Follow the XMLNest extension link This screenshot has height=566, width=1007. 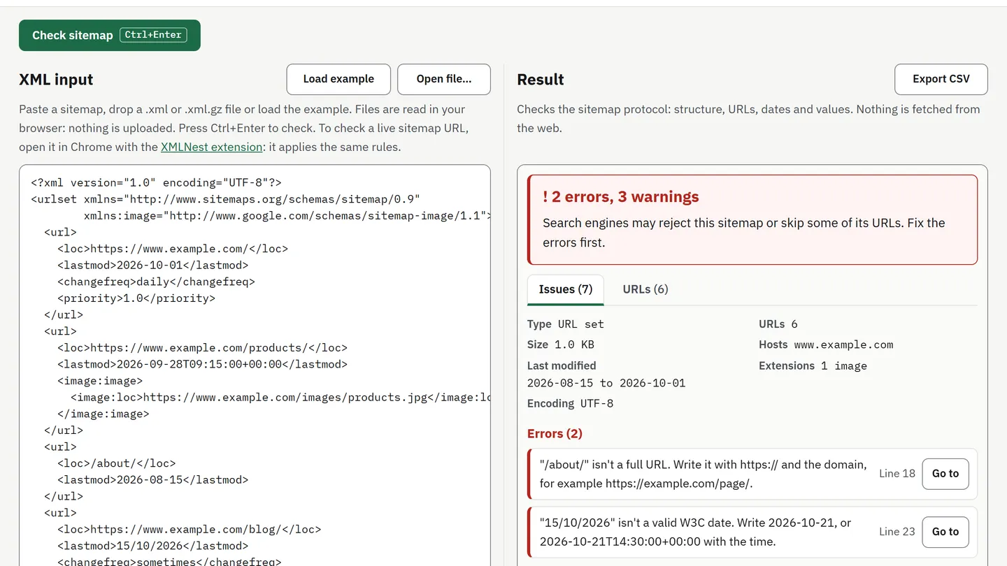click(211, 147)
